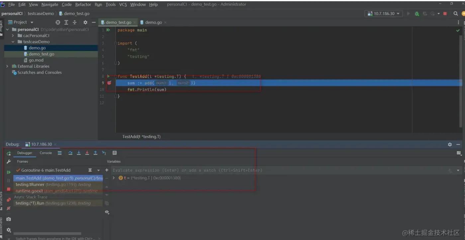Select go.mod in project tree

36,60
